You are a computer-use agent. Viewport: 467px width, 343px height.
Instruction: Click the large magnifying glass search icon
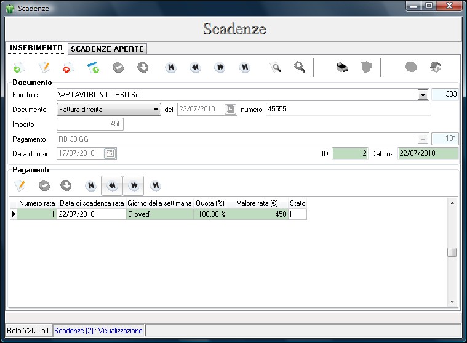tap(300, 67)
